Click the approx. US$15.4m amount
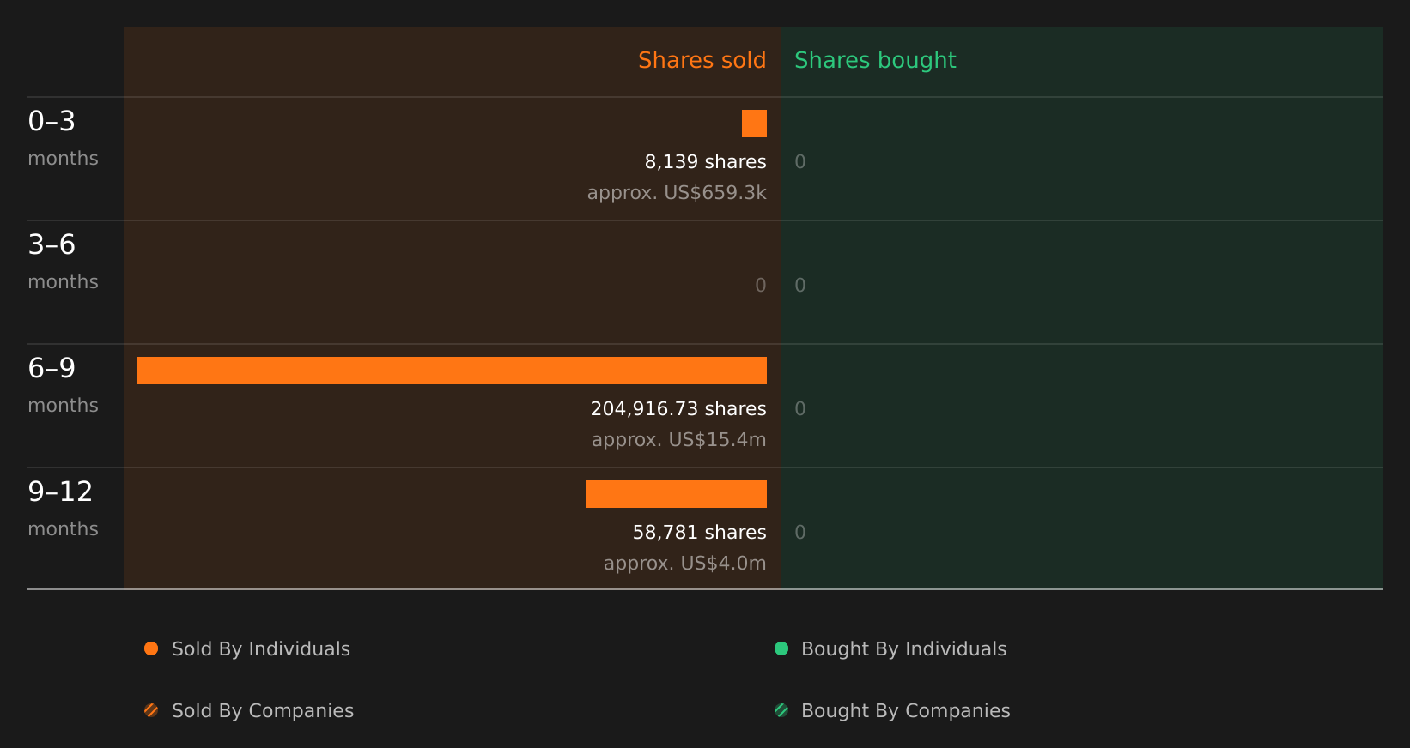Screen dimensions: 1410x748 (x=678, y=439)
